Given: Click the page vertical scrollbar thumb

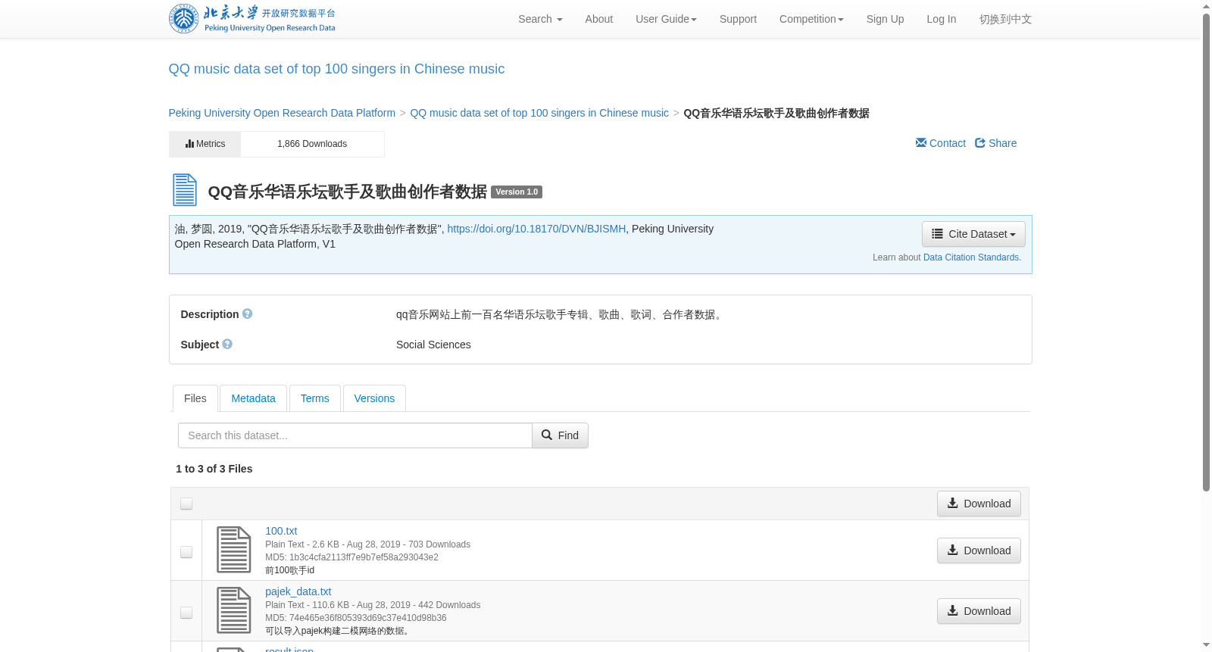Looking at the screenshot, I should point(1206,252).
